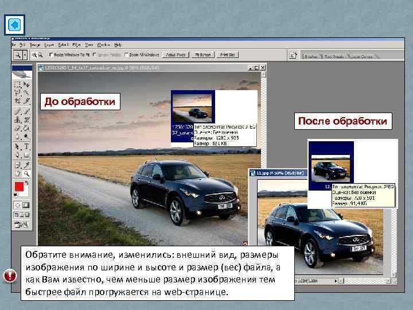Image resolution: width=413 pixels, height=310 pixels.
Task: Select the Dodge tool
Action: (x=26, y=137)
